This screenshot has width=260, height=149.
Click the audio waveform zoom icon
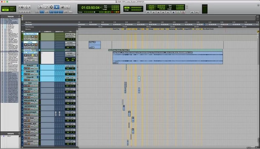click(22, 7)
